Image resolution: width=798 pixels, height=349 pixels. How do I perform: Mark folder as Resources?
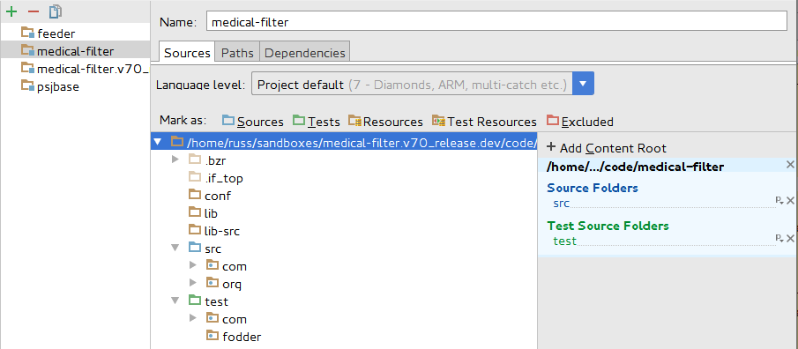385,122
